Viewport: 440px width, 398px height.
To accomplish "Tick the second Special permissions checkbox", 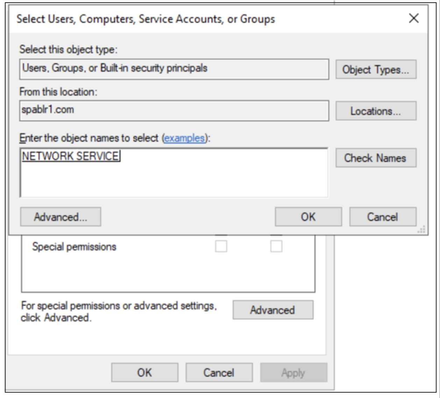I will (276, 246).
